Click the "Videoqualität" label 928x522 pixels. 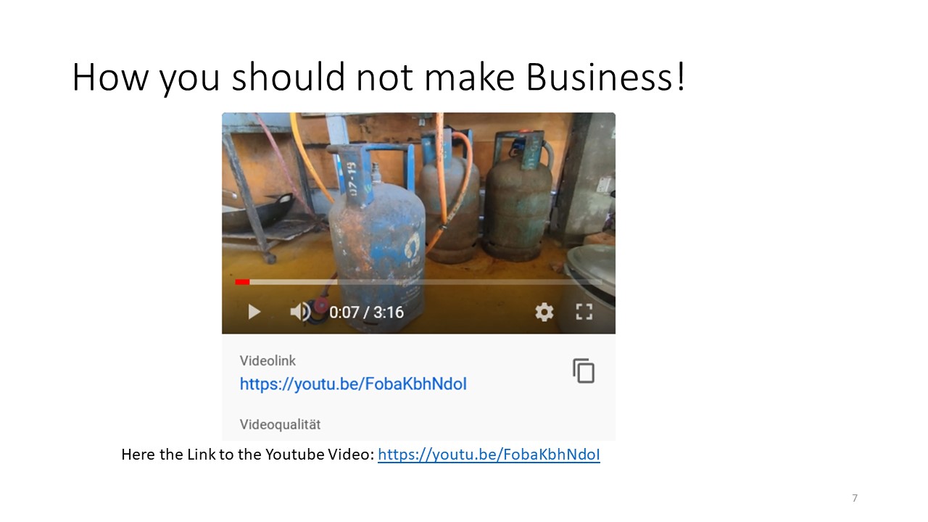click(x=280, y=424)
